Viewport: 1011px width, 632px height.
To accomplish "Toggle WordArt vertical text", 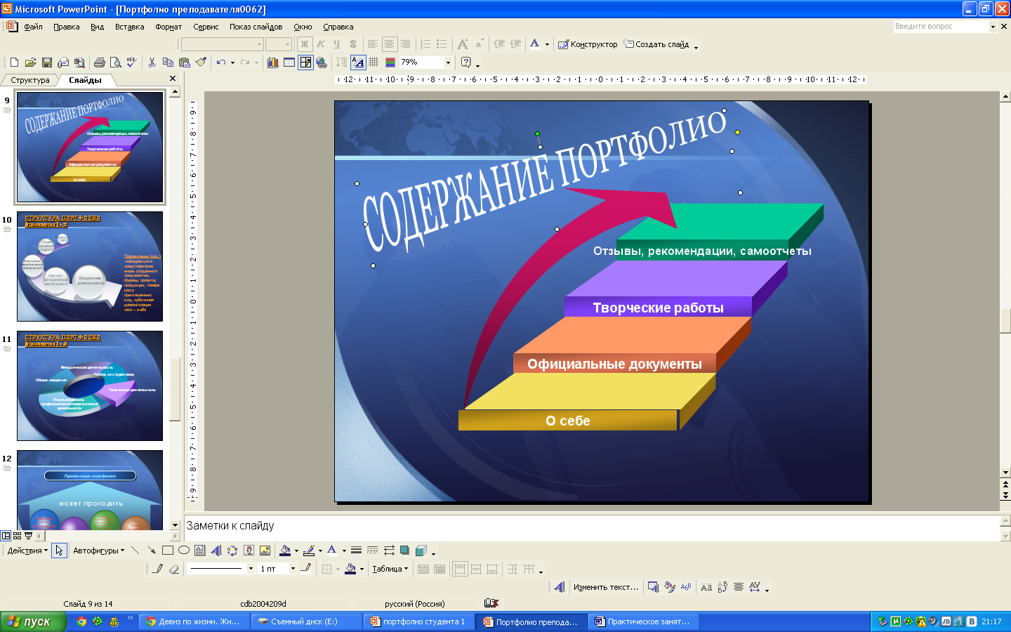I will (x=722, y=587).
